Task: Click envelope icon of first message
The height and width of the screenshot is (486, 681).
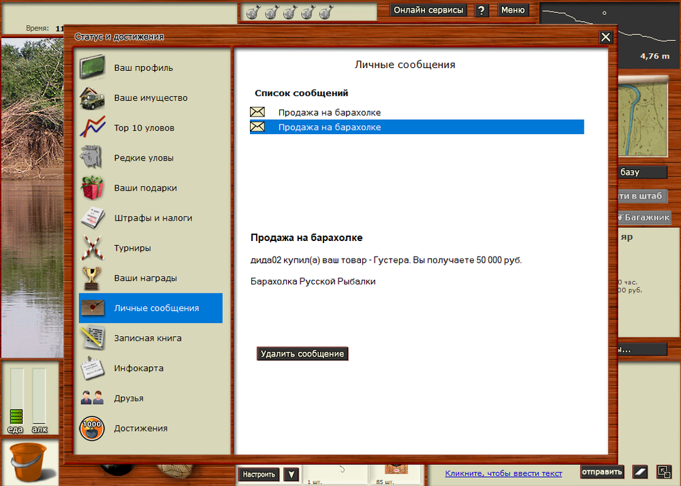Action: point(257,112)
